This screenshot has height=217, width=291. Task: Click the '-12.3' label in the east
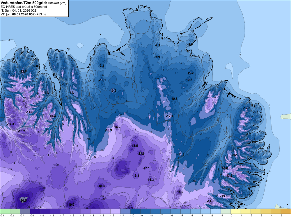coord(247,108)
